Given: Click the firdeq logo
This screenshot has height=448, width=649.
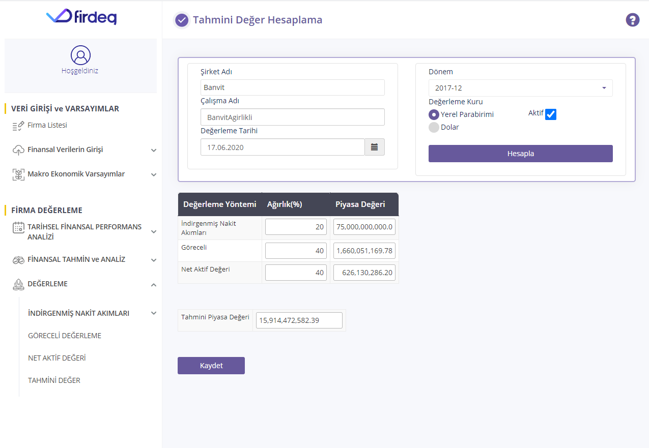Looking at the screenshot, I should 81,17.
